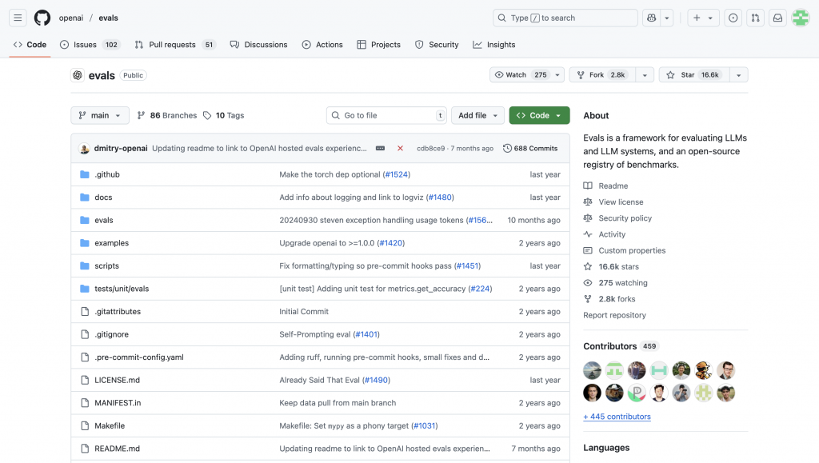
Task: Click the ellipsis commit message expander
Action: tap(380, 148)
